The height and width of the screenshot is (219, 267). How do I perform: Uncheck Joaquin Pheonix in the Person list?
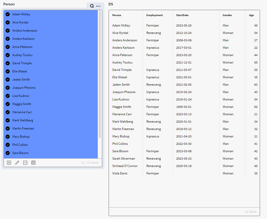pyautogui.click(x=8, y=88)
